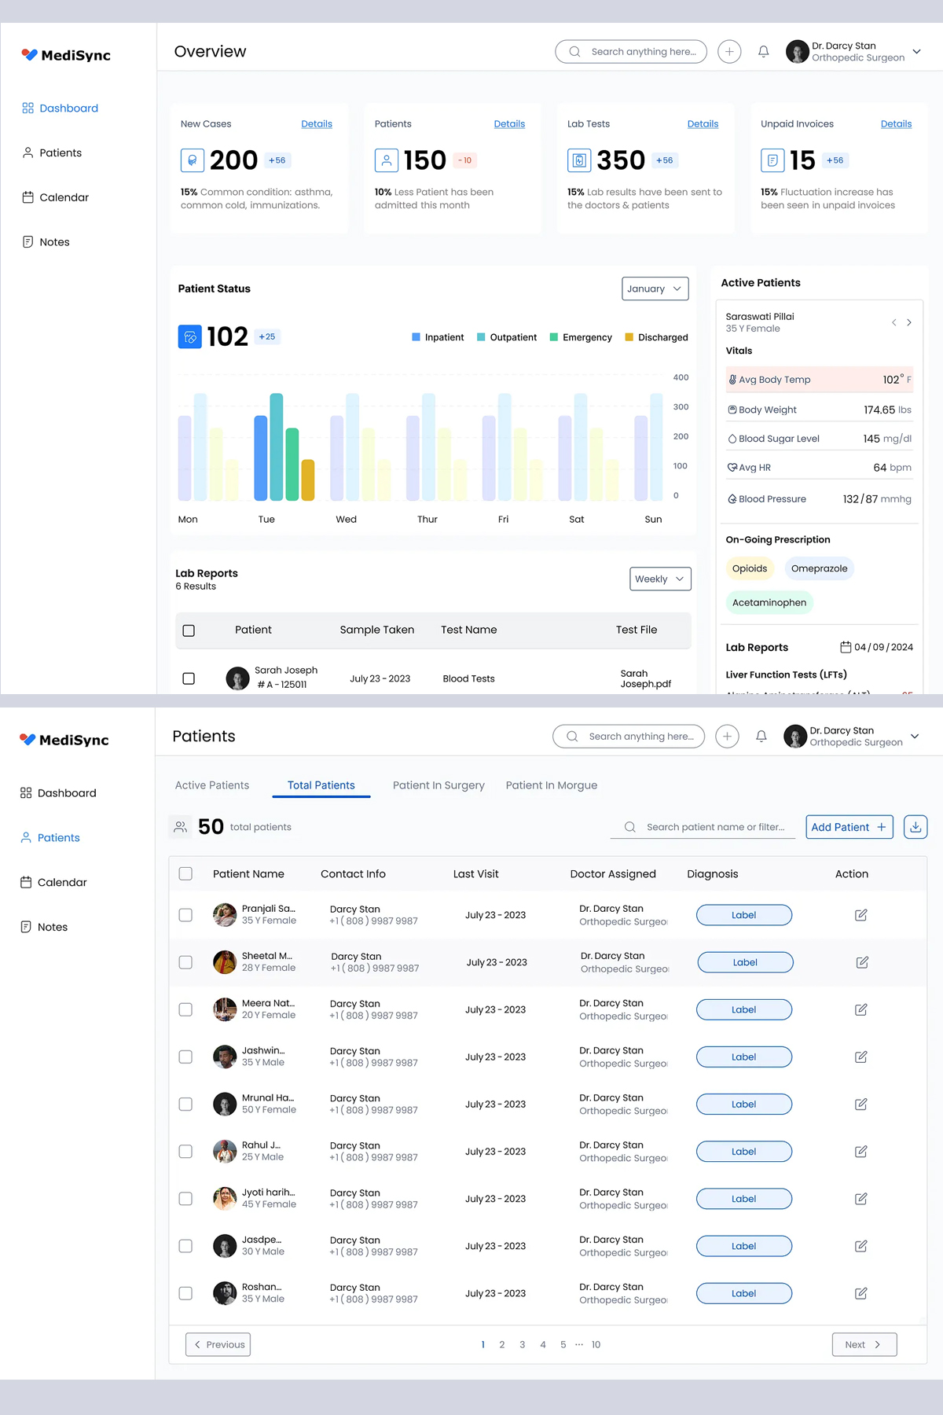The width and height of the screenshot is (943, 1415).
Task: Switch to the Patient In Morgue tab
Action: (552, 785)
